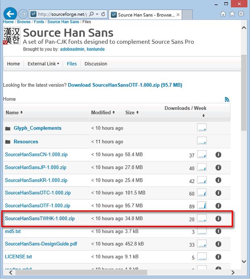Image resolution: width=250 pixels, height=279 pixels.
Task: Click the browser forward arrow button
Action: 23,14
